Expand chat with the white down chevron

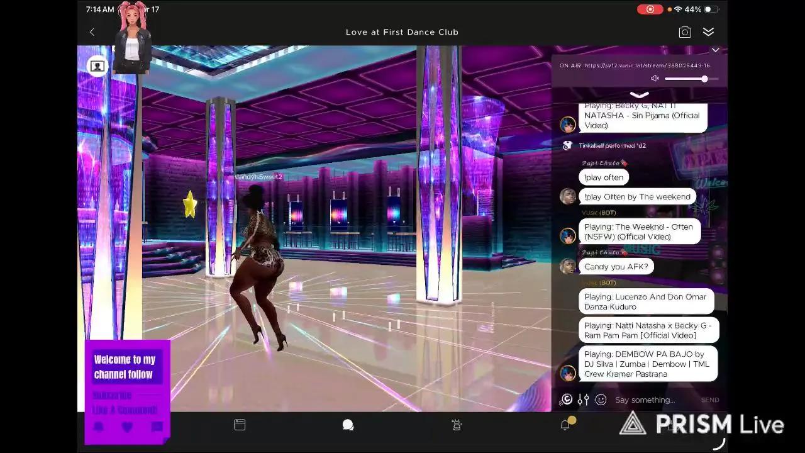[639, 95]
